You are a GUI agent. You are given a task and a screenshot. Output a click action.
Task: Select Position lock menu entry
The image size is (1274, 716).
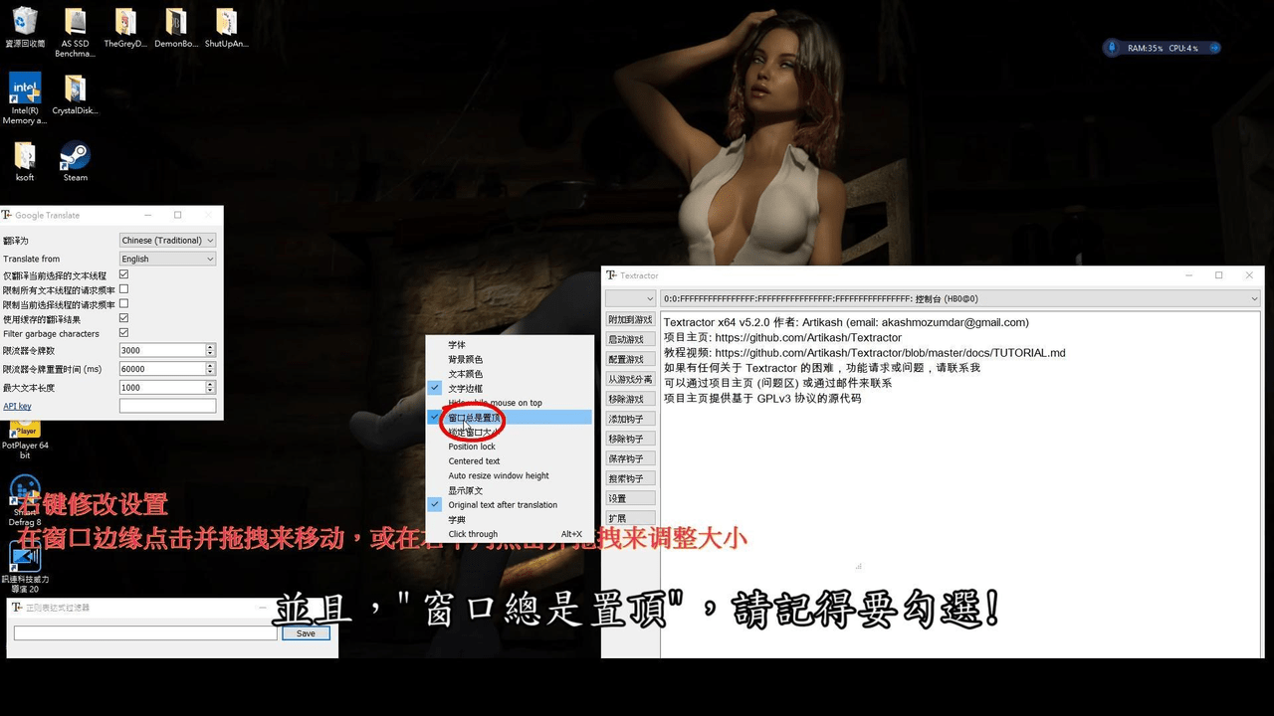click(472, 447)
